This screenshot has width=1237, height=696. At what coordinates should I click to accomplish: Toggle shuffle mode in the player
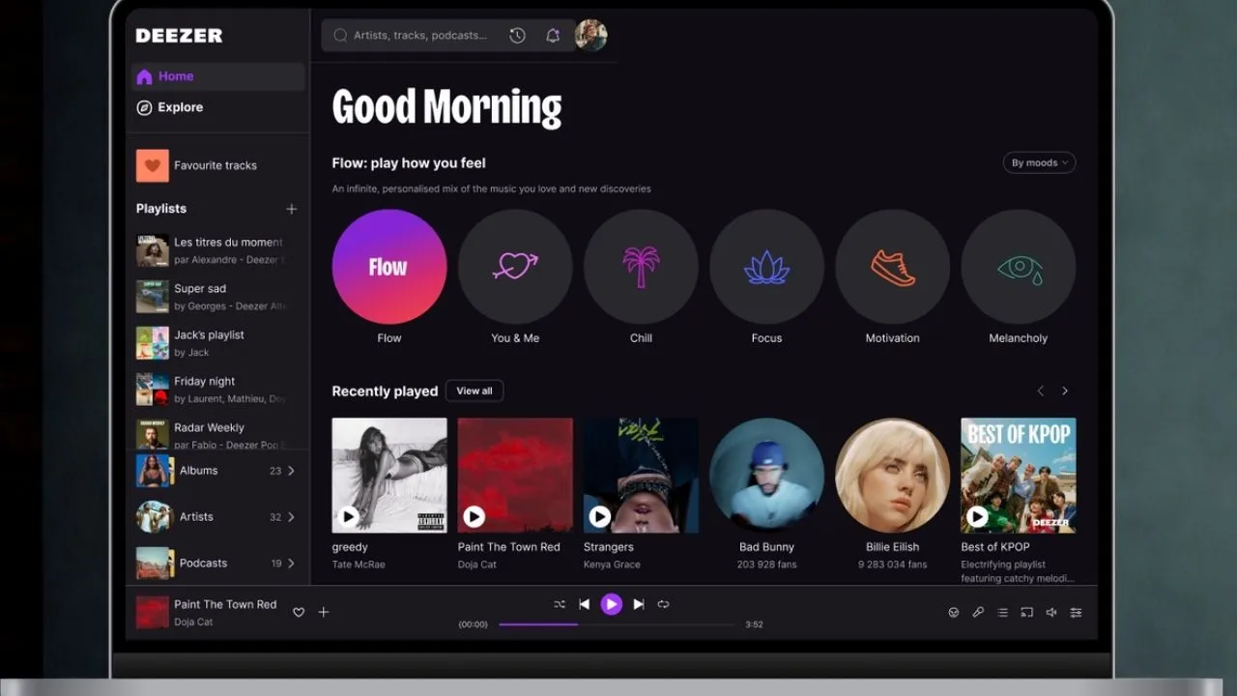(560, 604)
